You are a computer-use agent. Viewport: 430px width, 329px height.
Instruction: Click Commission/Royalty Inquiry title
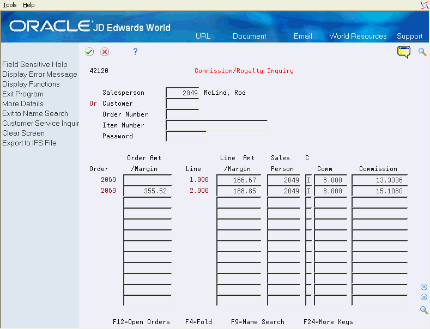(x=244, y=71)
